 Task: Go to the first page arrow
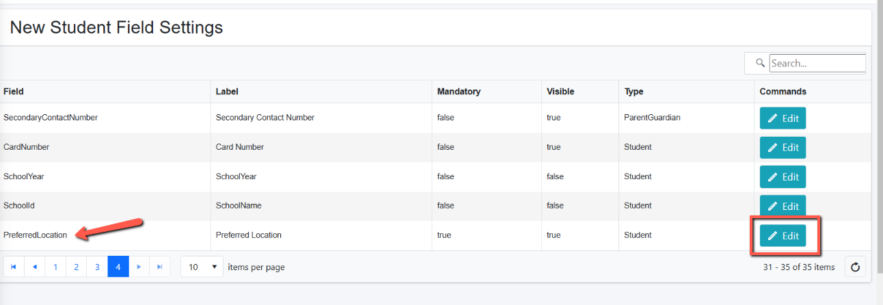point(14,267)
